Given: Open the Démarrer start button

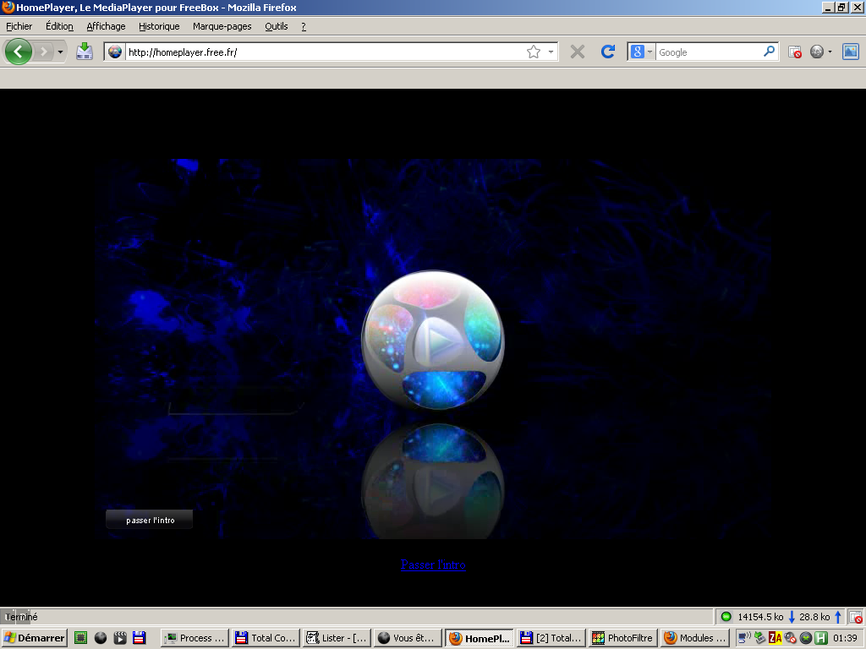Looking at the screenshot, I should pyautogui.click(x=34, y=638).
